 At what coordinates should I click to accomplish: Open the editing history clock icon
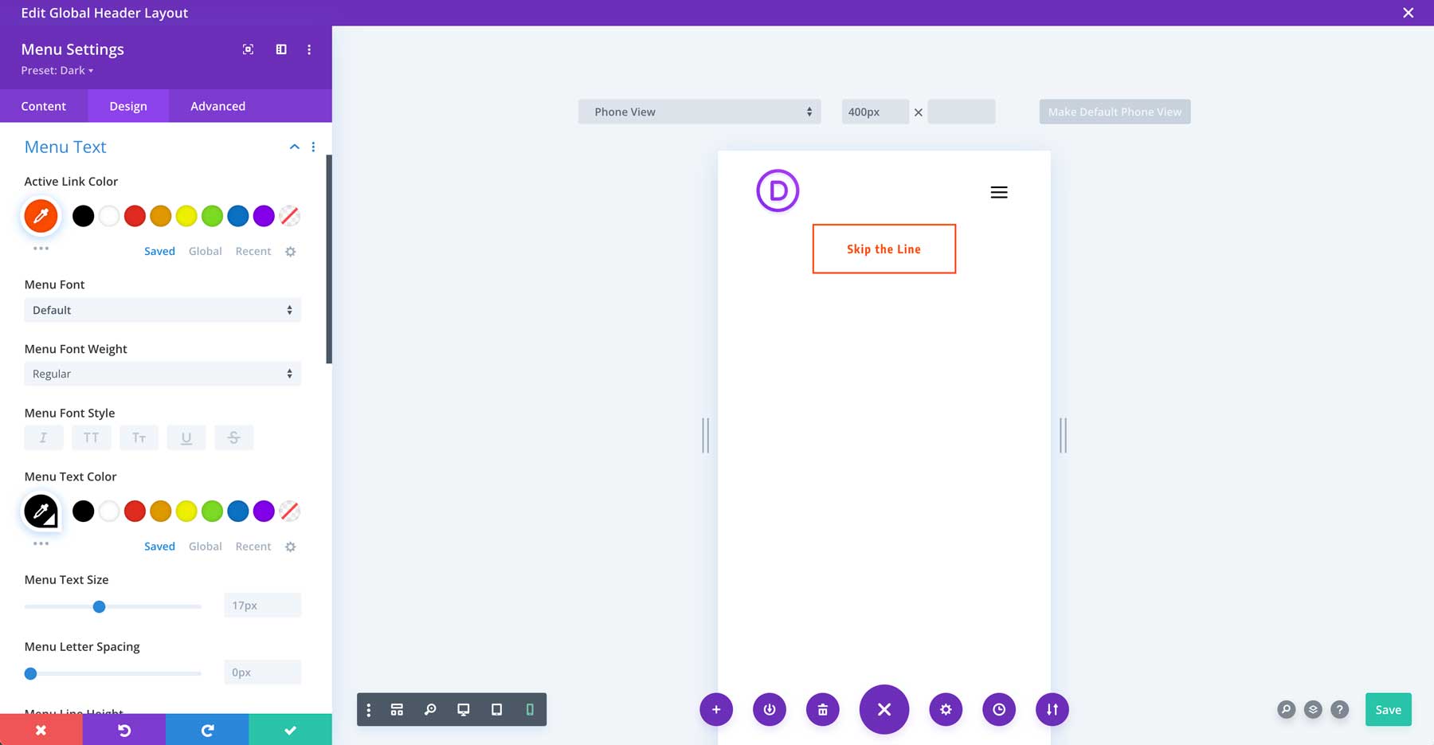[999, 709]
